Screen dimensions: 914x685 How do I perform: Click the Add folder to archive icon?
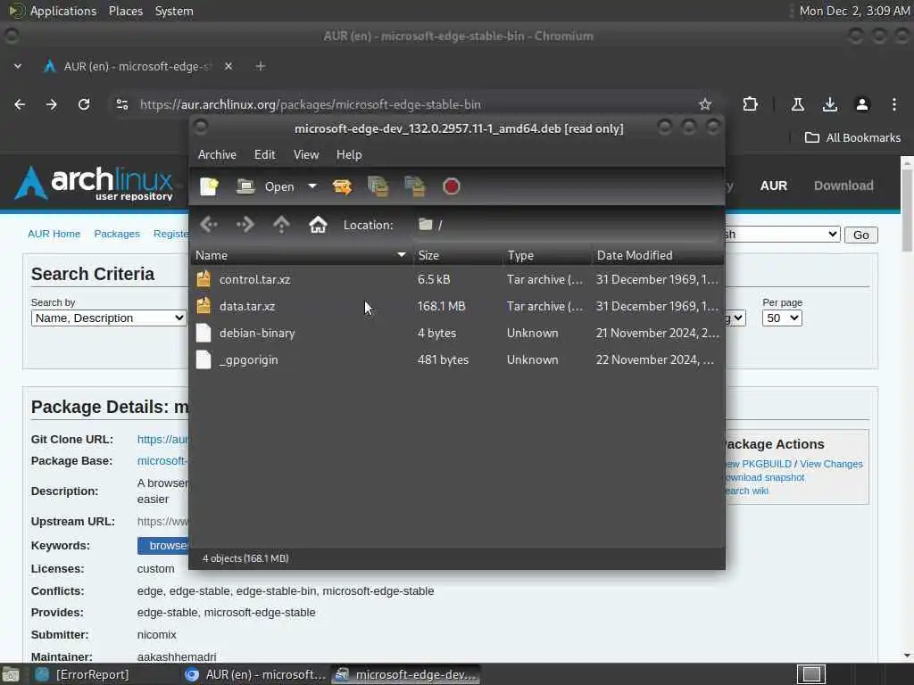(414, 186)
